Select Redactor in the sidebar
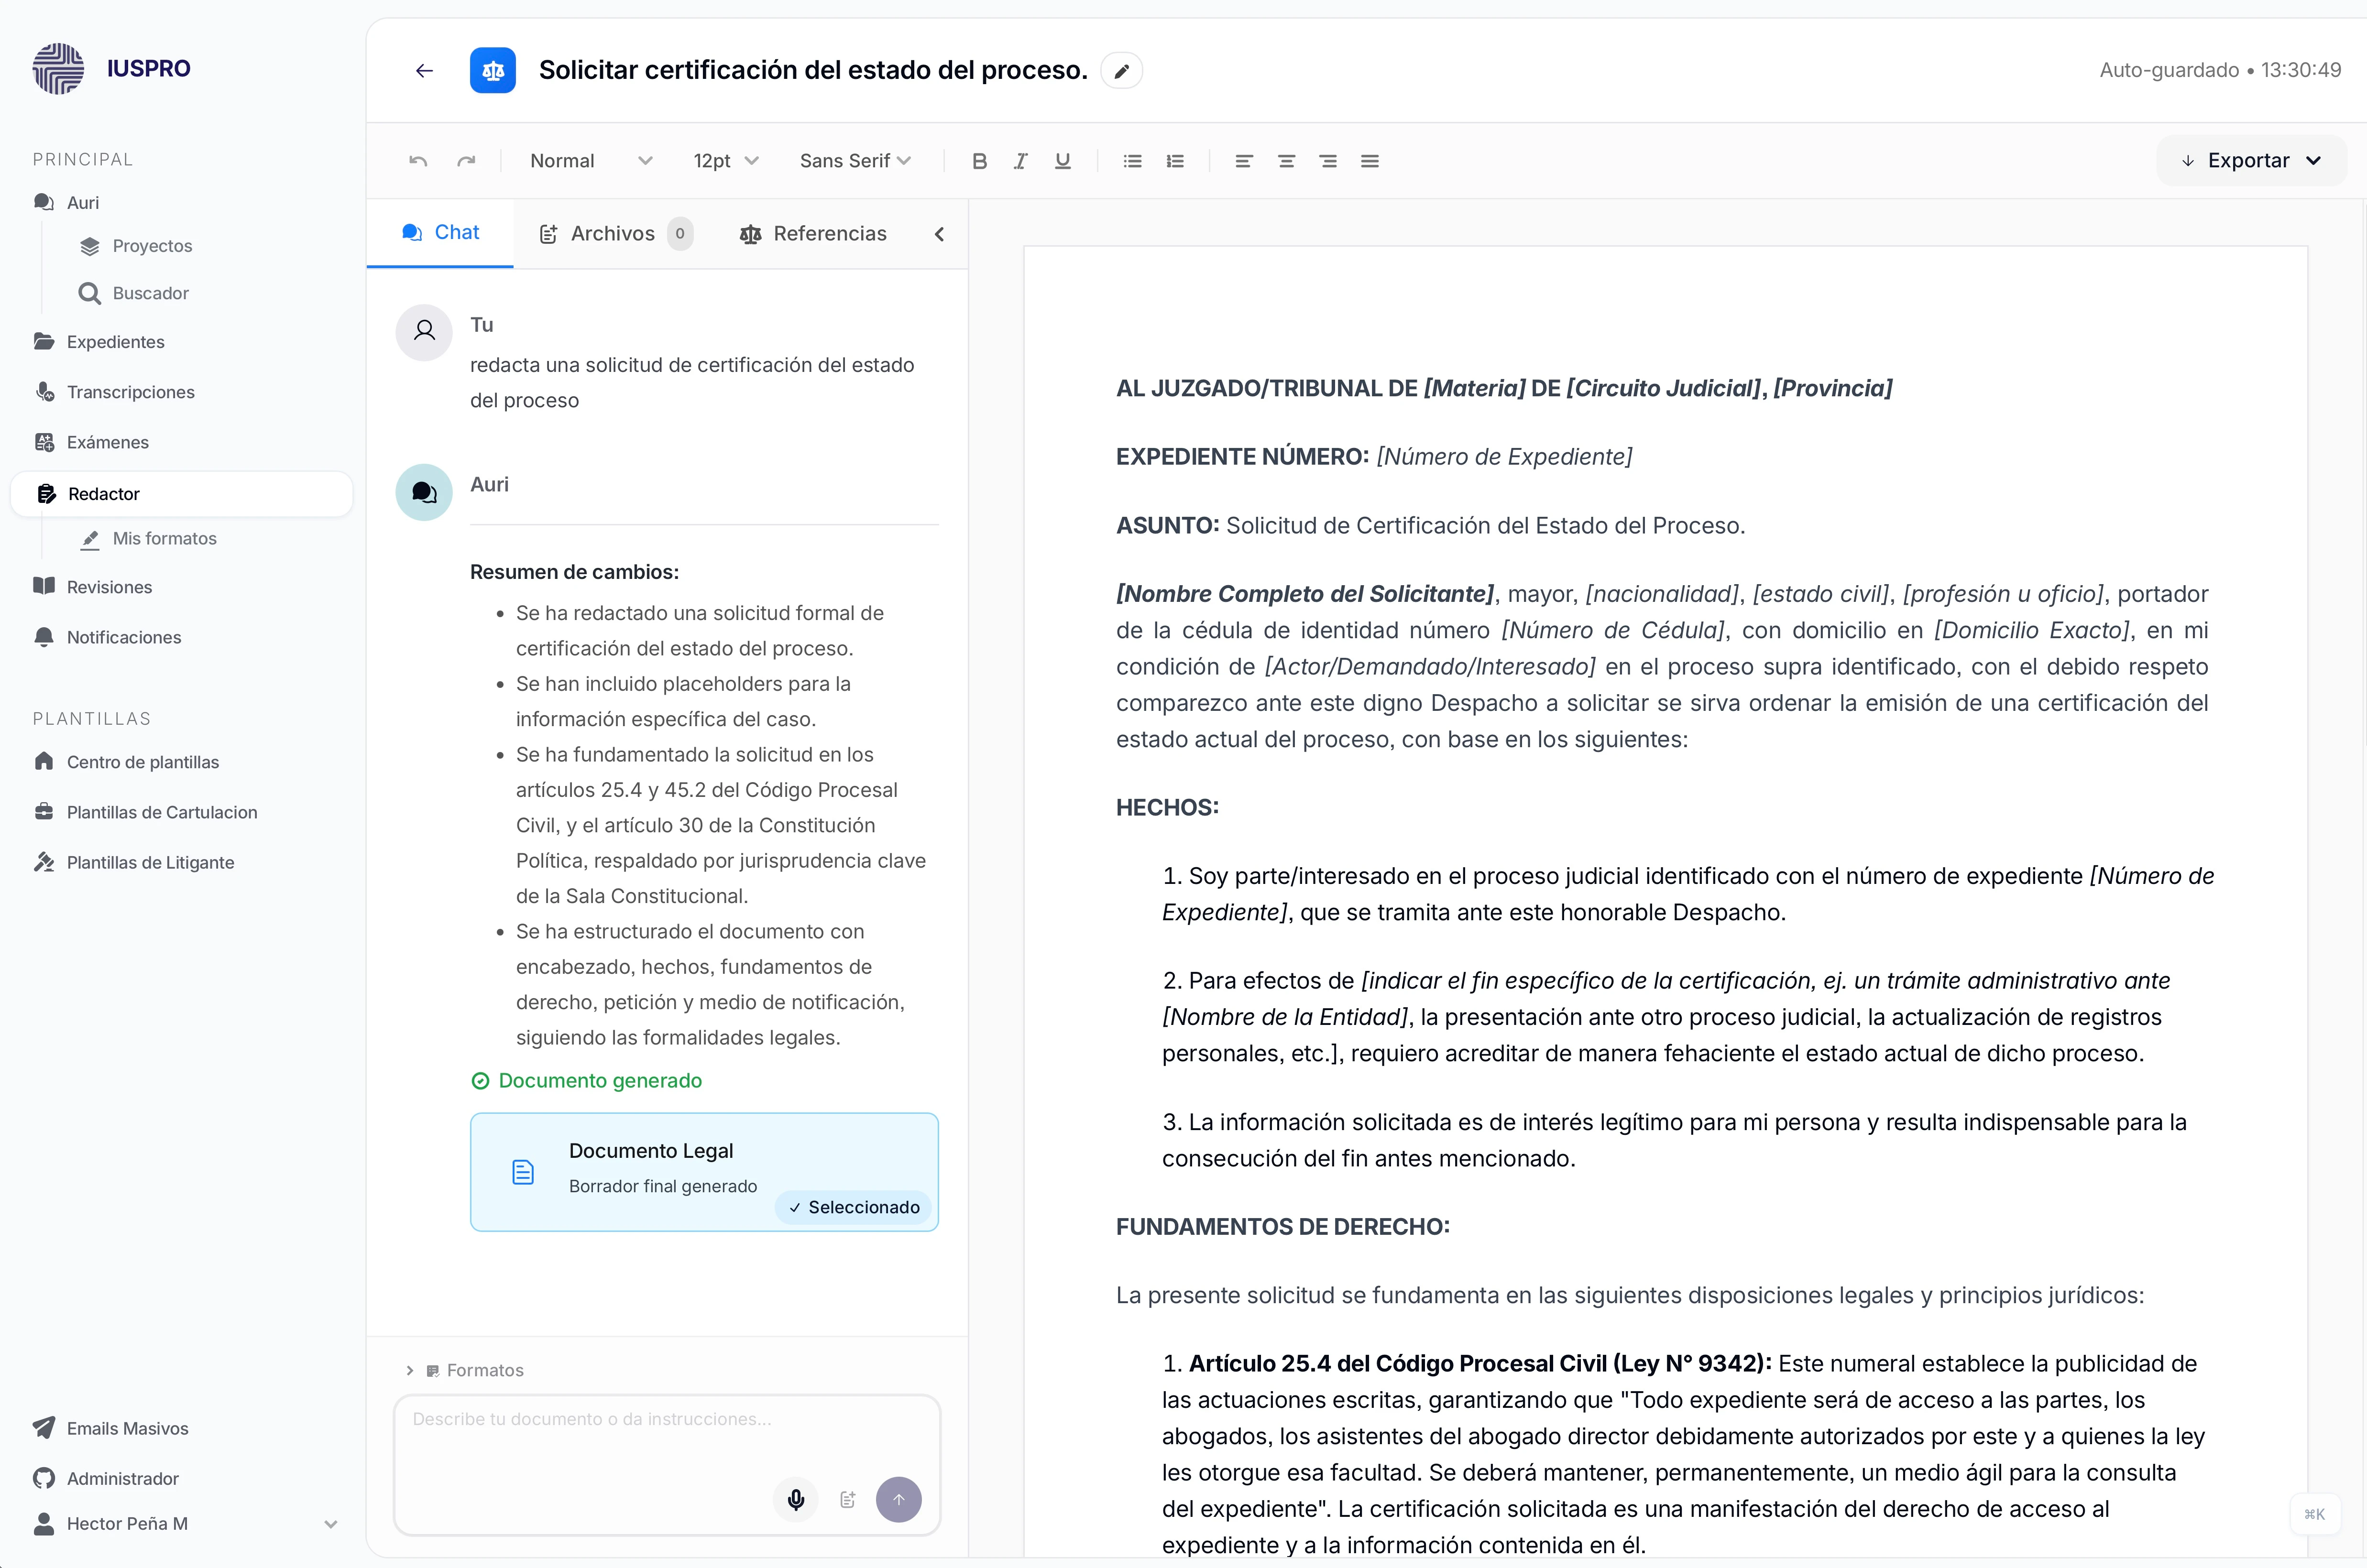The width and height of the screenshot is (2367, 1568). 182,494
